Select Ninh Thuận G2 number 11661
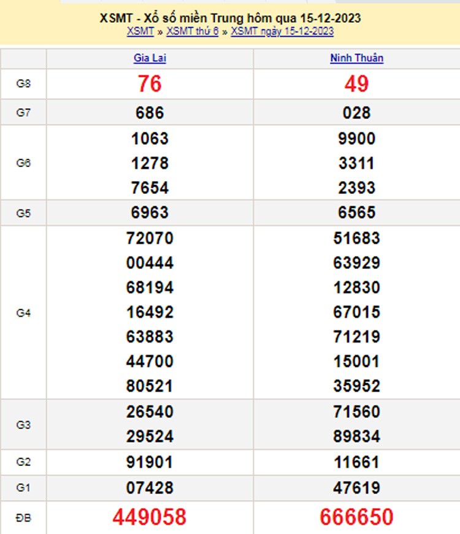Screen dimensions: 460x534 coord(356,462)
